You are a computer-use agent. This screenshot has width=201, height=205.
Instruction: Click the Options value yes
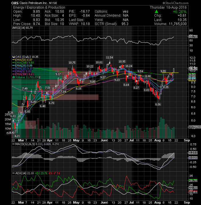(125, 12)
